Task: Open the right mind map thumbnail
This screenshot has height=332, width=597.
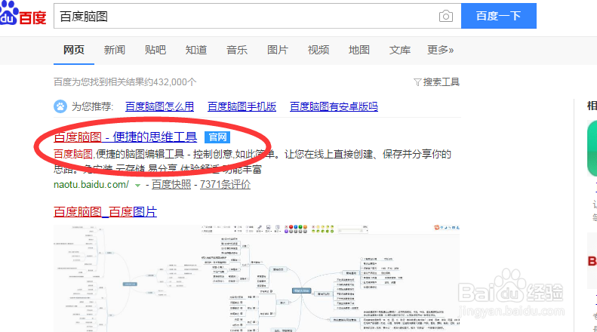Action: point(330,278)
